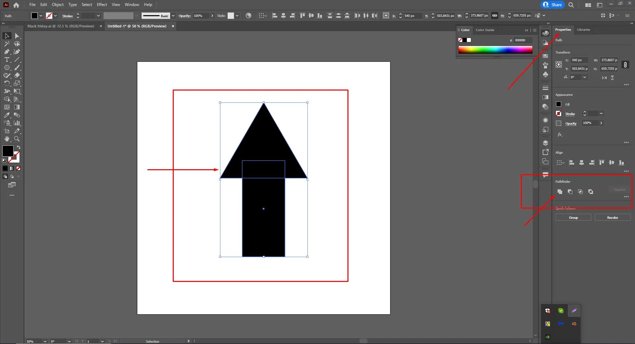Click the Pathfinder Exclude icon
The height and width of the screenshot is (344, 635).
point(591,192)
